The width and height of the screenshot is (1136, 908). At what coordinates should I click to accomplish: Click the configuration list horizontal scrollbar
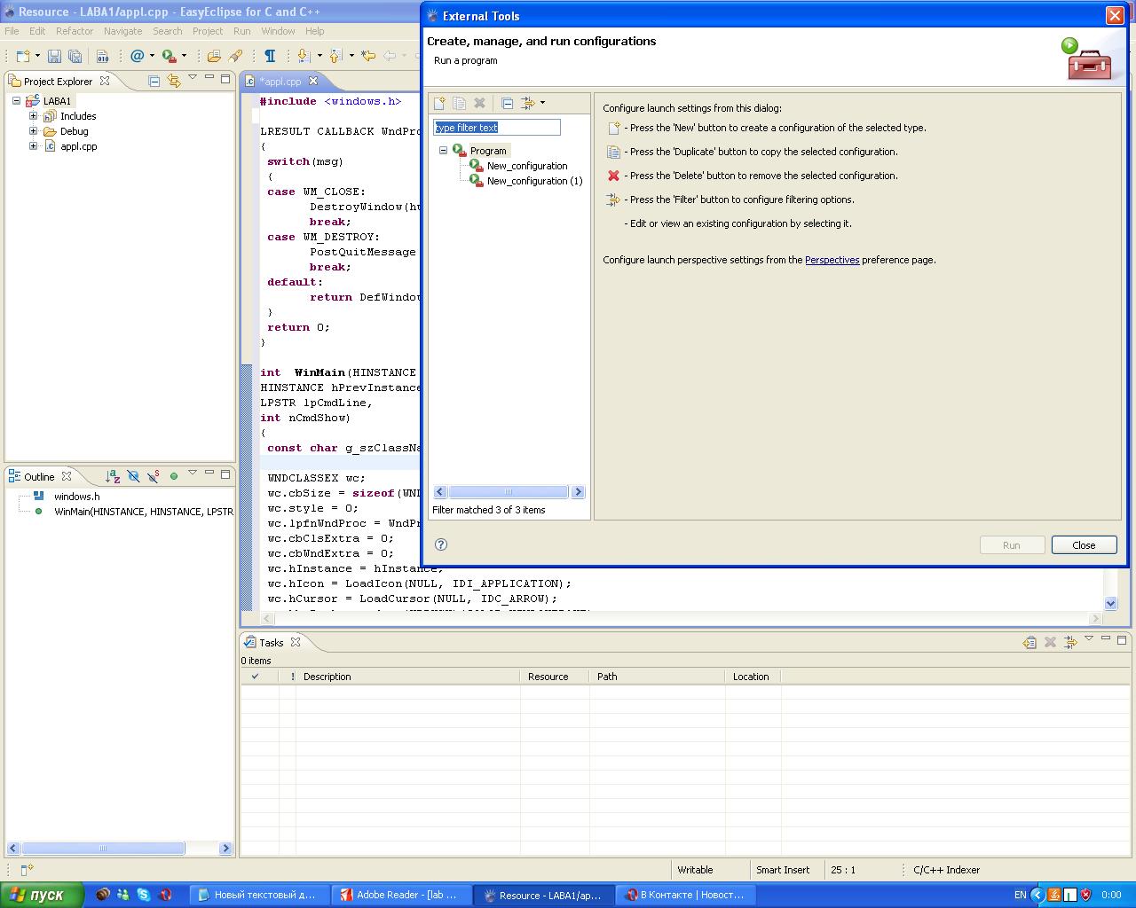coord(508,492)
